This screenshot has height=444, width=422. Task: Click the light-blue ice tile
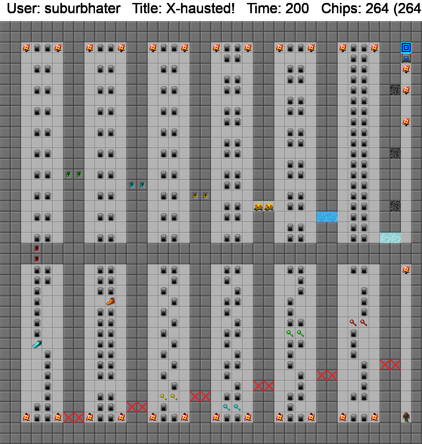(390, 238)
